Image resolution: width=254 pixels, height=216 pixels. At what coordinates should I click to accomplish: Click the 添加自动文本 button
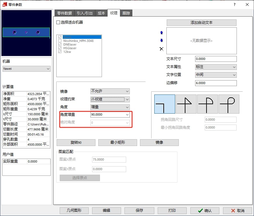click(x=201, y=22)
